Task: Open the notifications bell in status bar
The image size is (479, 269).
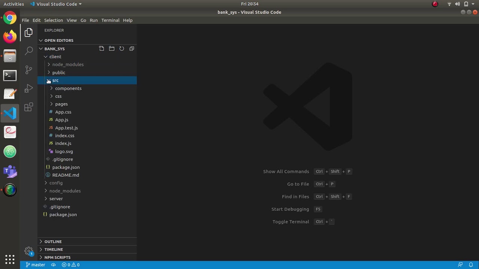Action: click(x=471, y=265)
